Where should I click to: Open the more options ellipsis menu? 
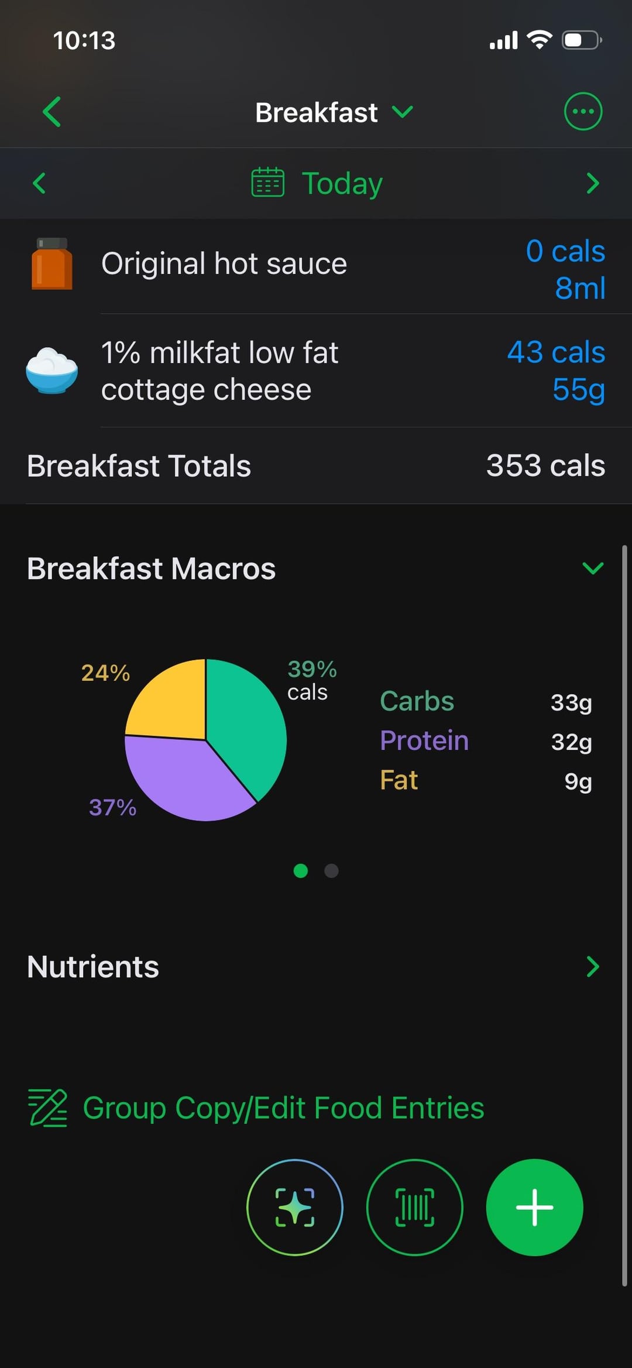(x=582, y=112)
